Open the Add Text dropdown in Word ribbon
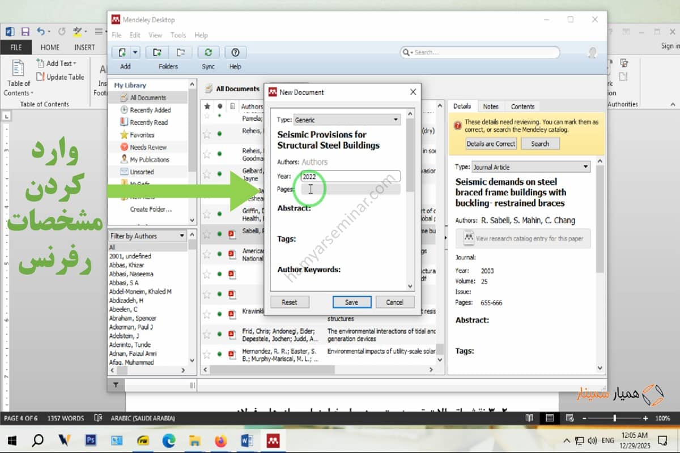The image size is (680, 453). (x=56, y=63)
